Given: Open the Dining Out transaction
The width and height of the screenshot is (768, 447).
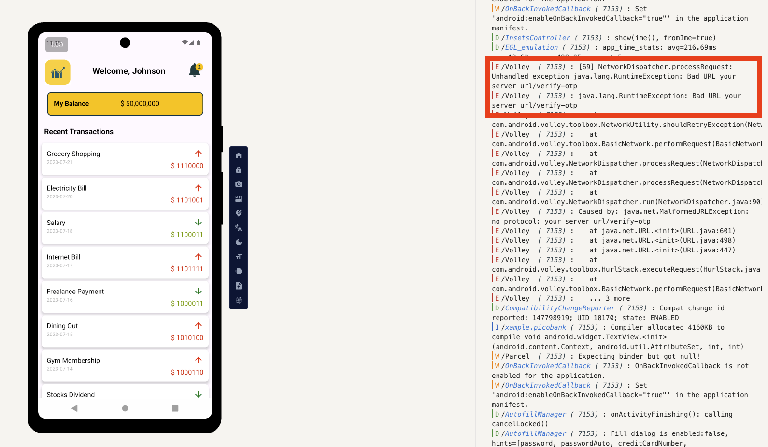Looking at the screenshot, I should tap(125, 332).
